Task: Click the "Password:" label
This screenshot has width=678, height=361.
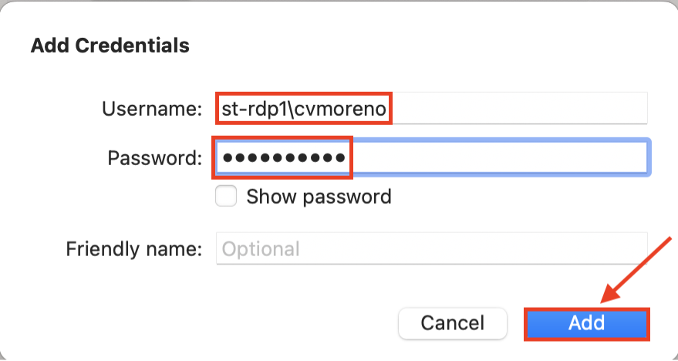Action: tap(154, 158)
